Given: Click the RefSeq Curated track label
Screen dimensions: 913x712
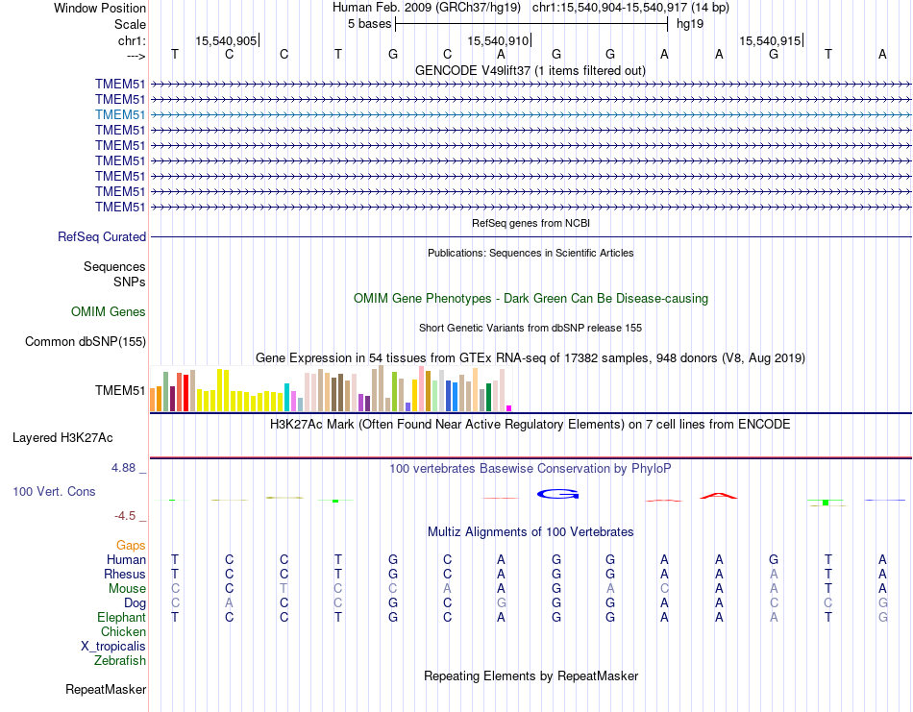Looking at the screenshot, I should [102, 237].
